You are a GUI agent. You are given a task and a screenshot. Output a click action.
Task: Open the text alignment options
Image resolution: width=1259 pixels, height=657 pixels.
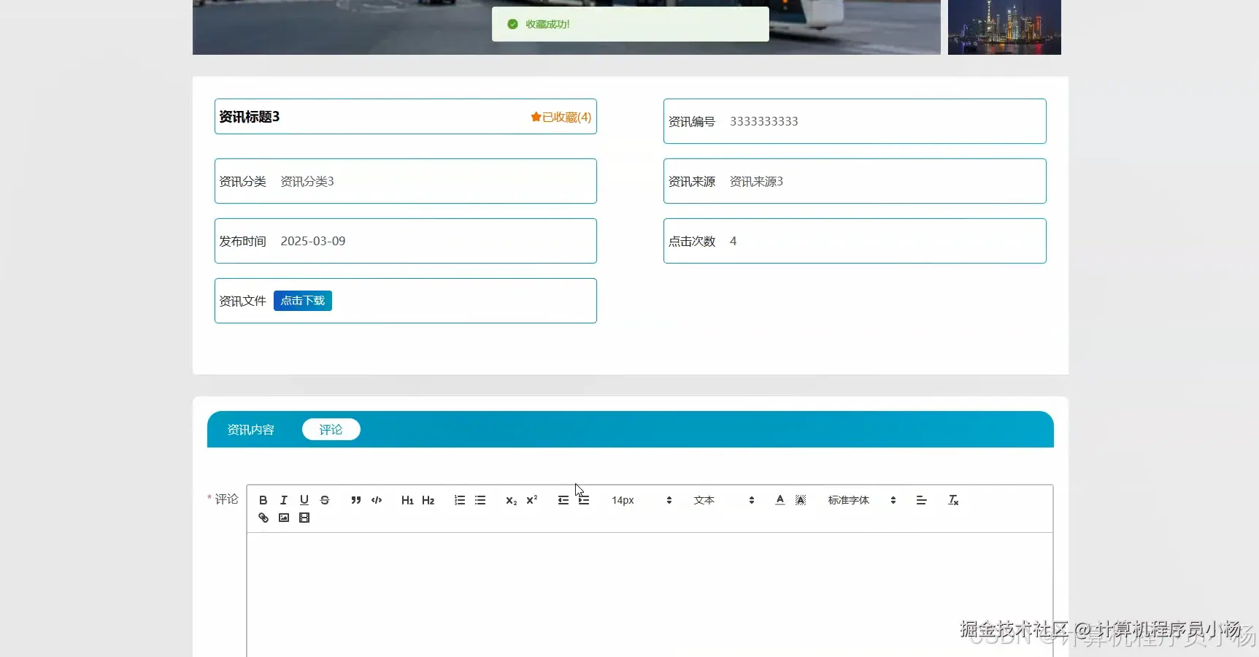click(x=922, y=500)
